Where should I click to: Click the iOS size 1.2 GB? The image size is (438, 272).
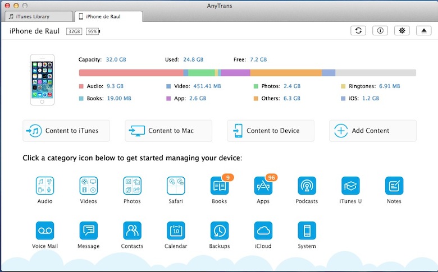click(371, 99)
